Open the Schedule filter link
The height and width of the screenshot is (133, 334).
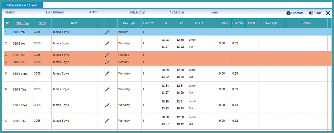click(x=177, y=12)
